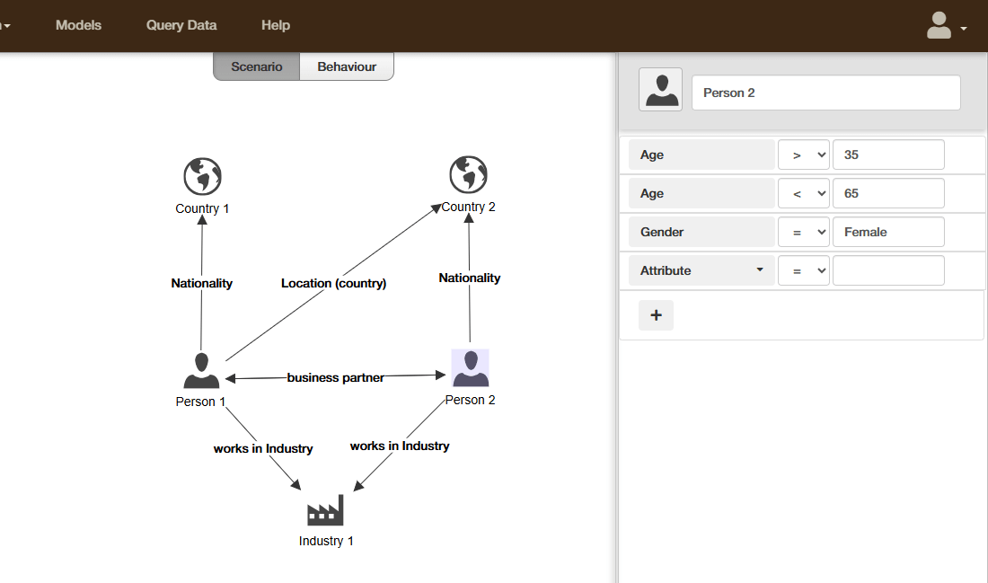
Task: Open operator dropdown for Age < 65
Action: click(803, 193)
